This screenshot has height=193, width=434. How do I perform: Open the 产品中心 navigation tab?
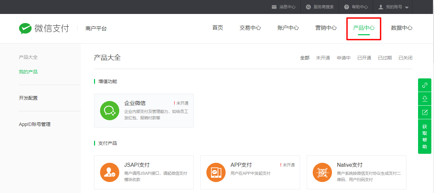(x=364, y=28)
